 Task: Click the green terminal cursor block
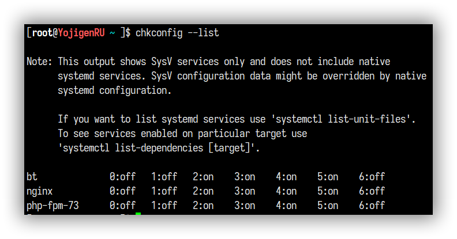click(x=138, y=214)
